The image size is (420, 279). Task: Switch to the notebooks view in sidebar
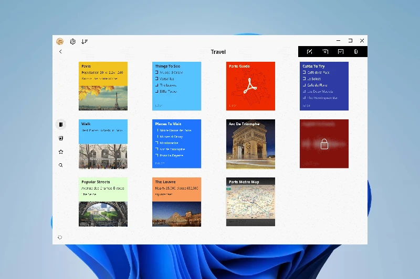pyautogui.click(x=61, y=125)
